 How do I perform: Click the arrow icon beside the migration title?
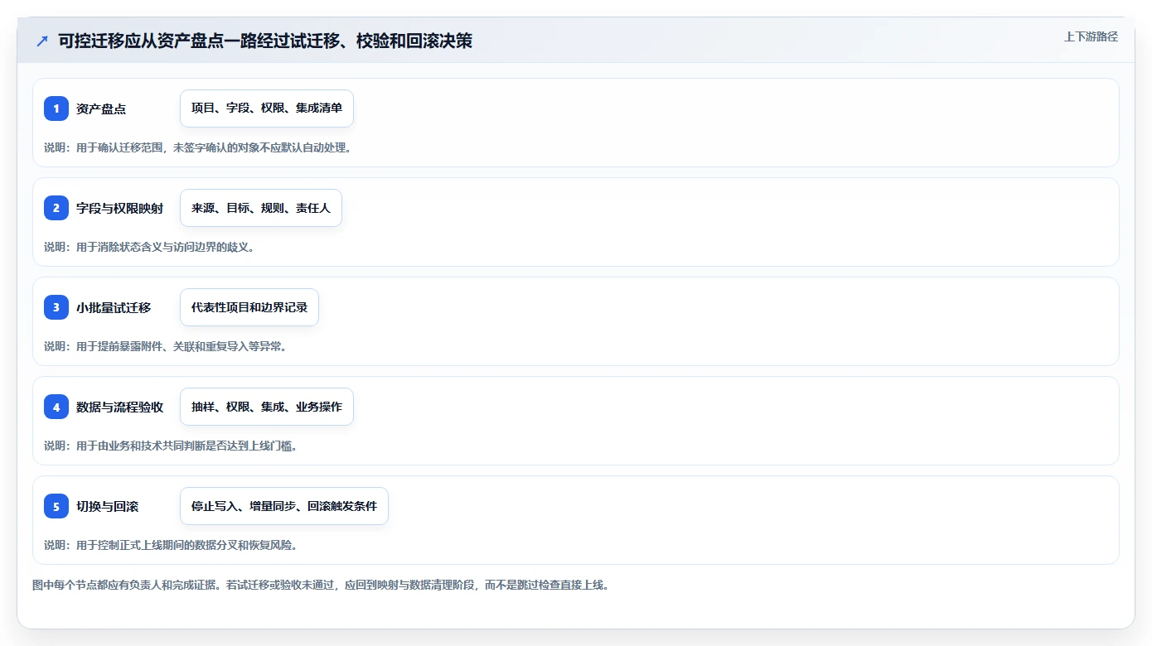click(42, 41)
